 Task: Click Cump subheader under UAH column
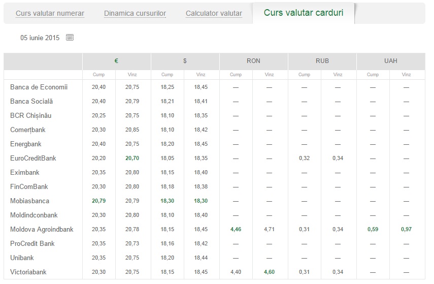coord(373,75)
